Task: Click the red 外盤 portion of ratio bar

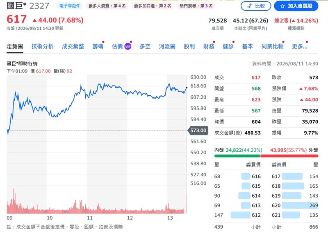Action: point(289,156)
